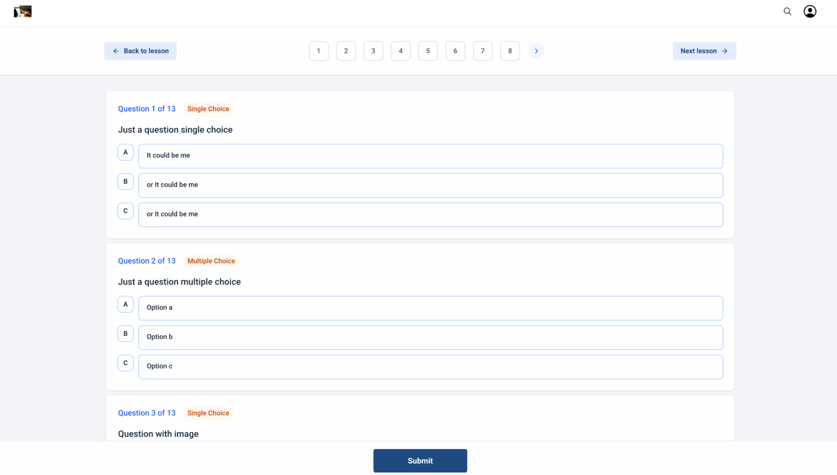
Task: Click the search magnifier icon
Action: 787,11
